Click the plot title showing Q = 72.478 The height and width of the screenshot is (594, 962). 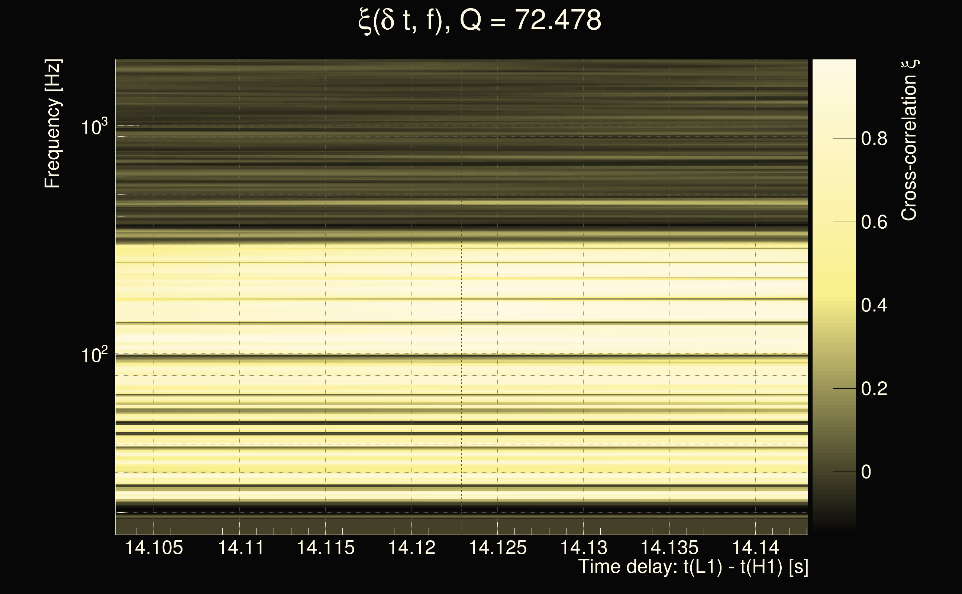coord(480,20)
